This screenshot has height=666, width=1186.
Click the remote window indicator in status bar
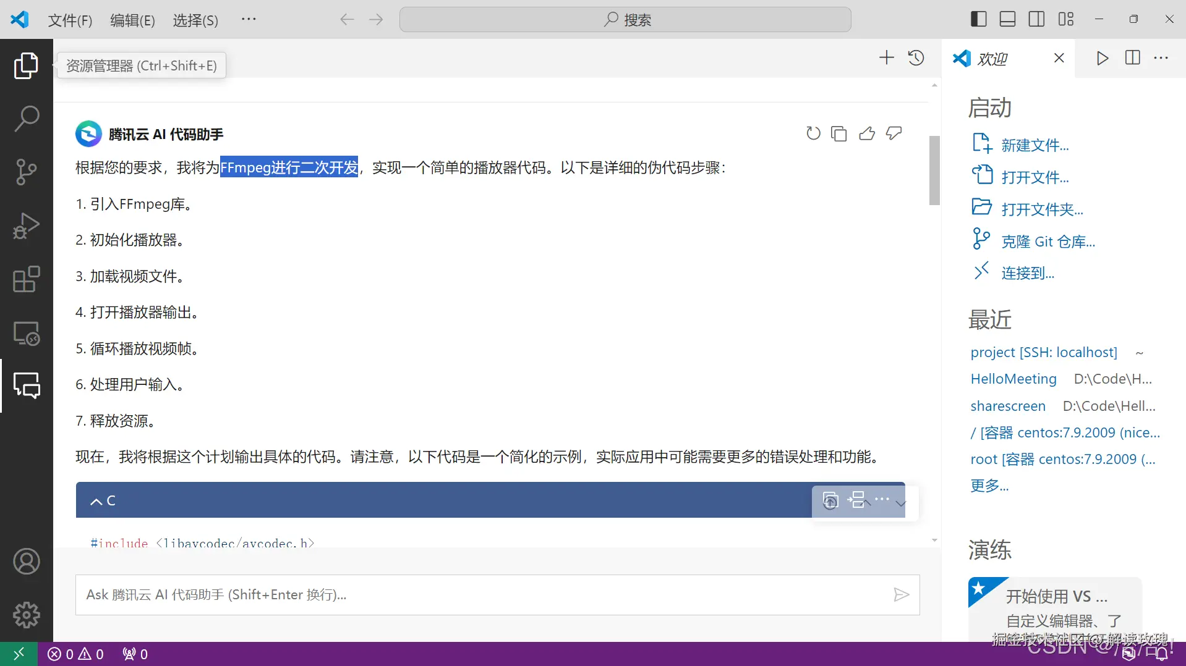pyautogui.click(x=19, y=654)
